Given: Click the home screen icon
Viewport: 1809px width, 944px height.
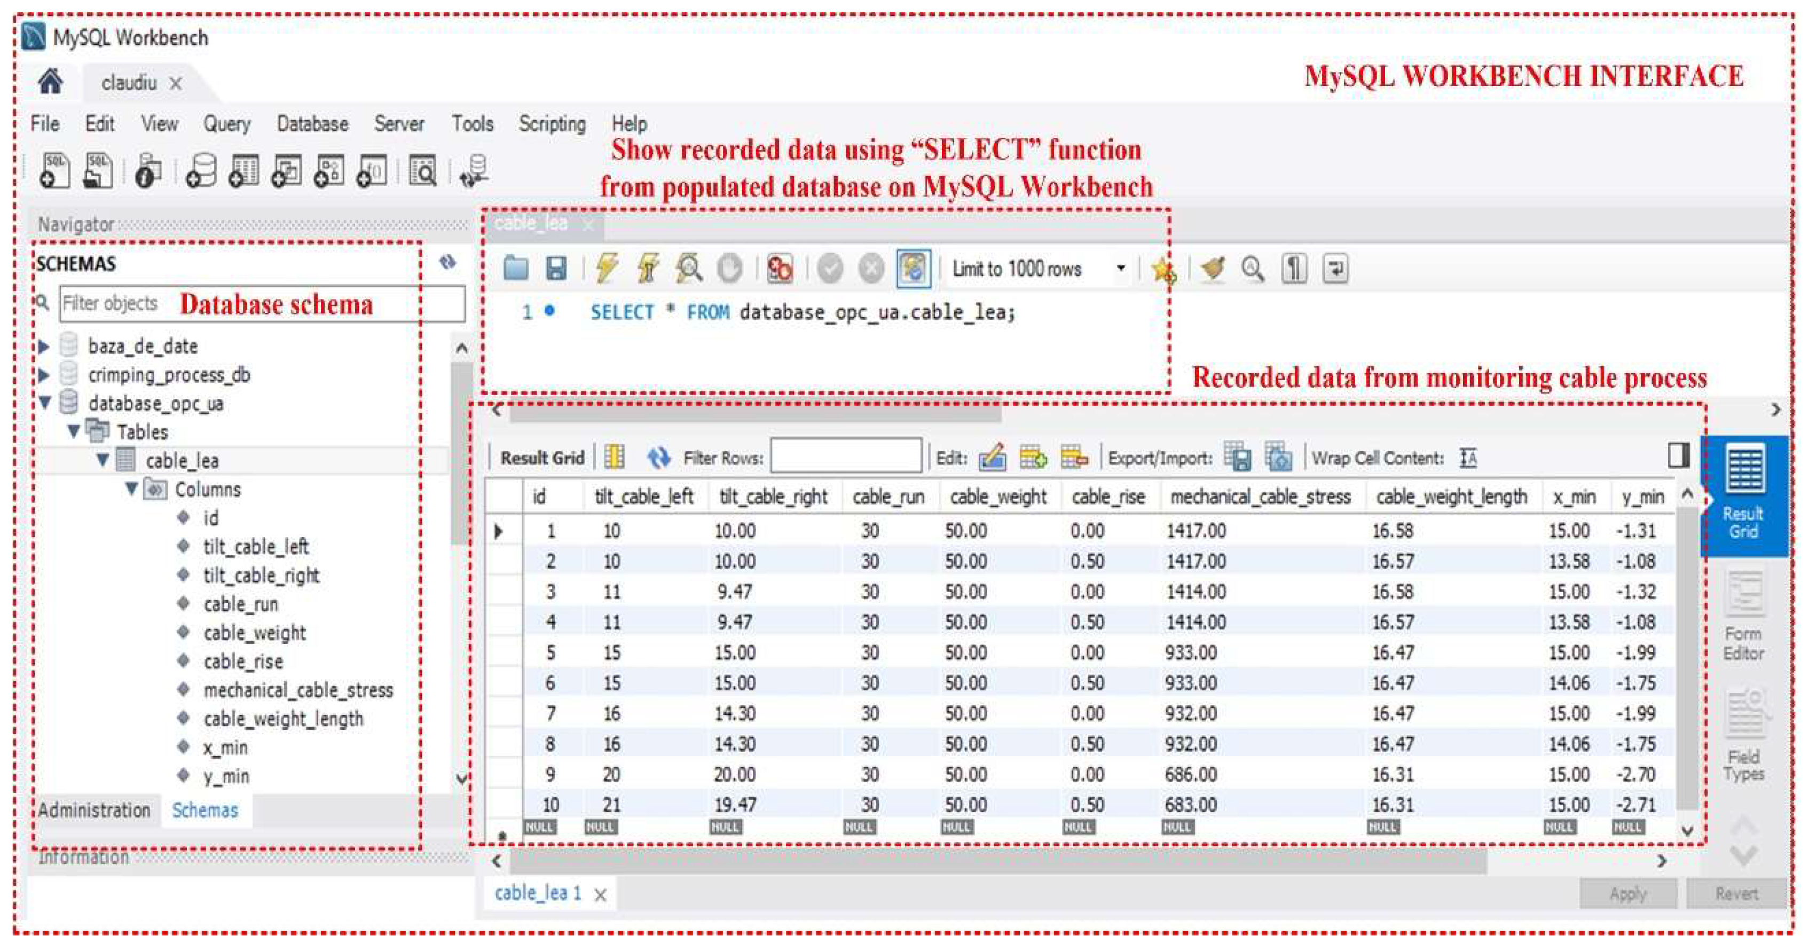Looking at the screenshot, I should tap(51, 83).
